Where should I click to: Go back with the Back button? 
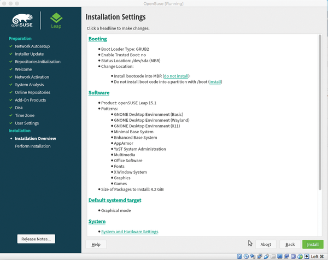coord(290,244)
